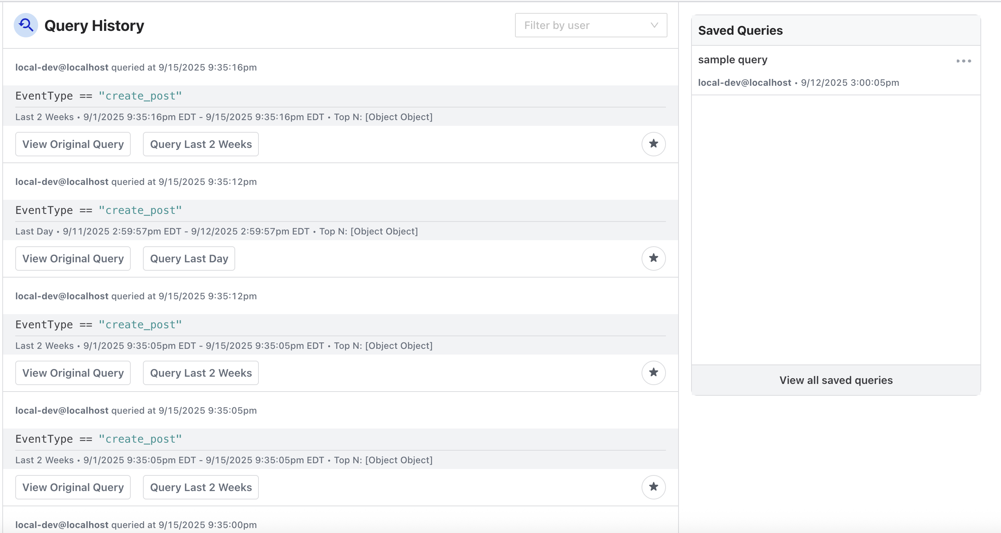The image size is (1001, 533).
Task: Toggle favorite on the 9:35:16pm query
Action: [654, 143]
